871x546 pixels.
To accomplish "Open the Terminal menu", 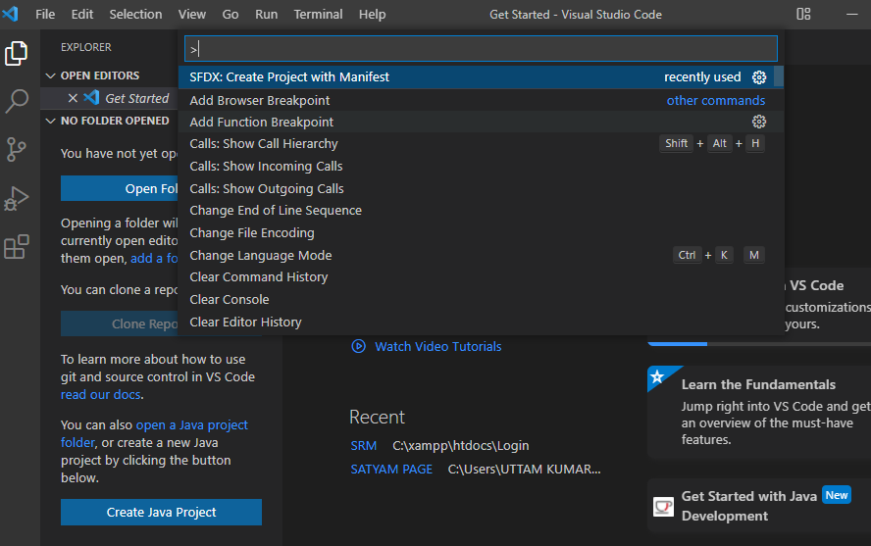I will tap(318, 14).
